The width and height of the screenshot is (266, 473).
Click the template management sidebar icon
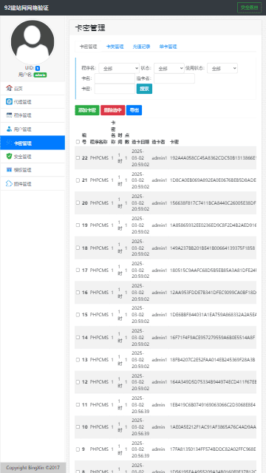10,170
